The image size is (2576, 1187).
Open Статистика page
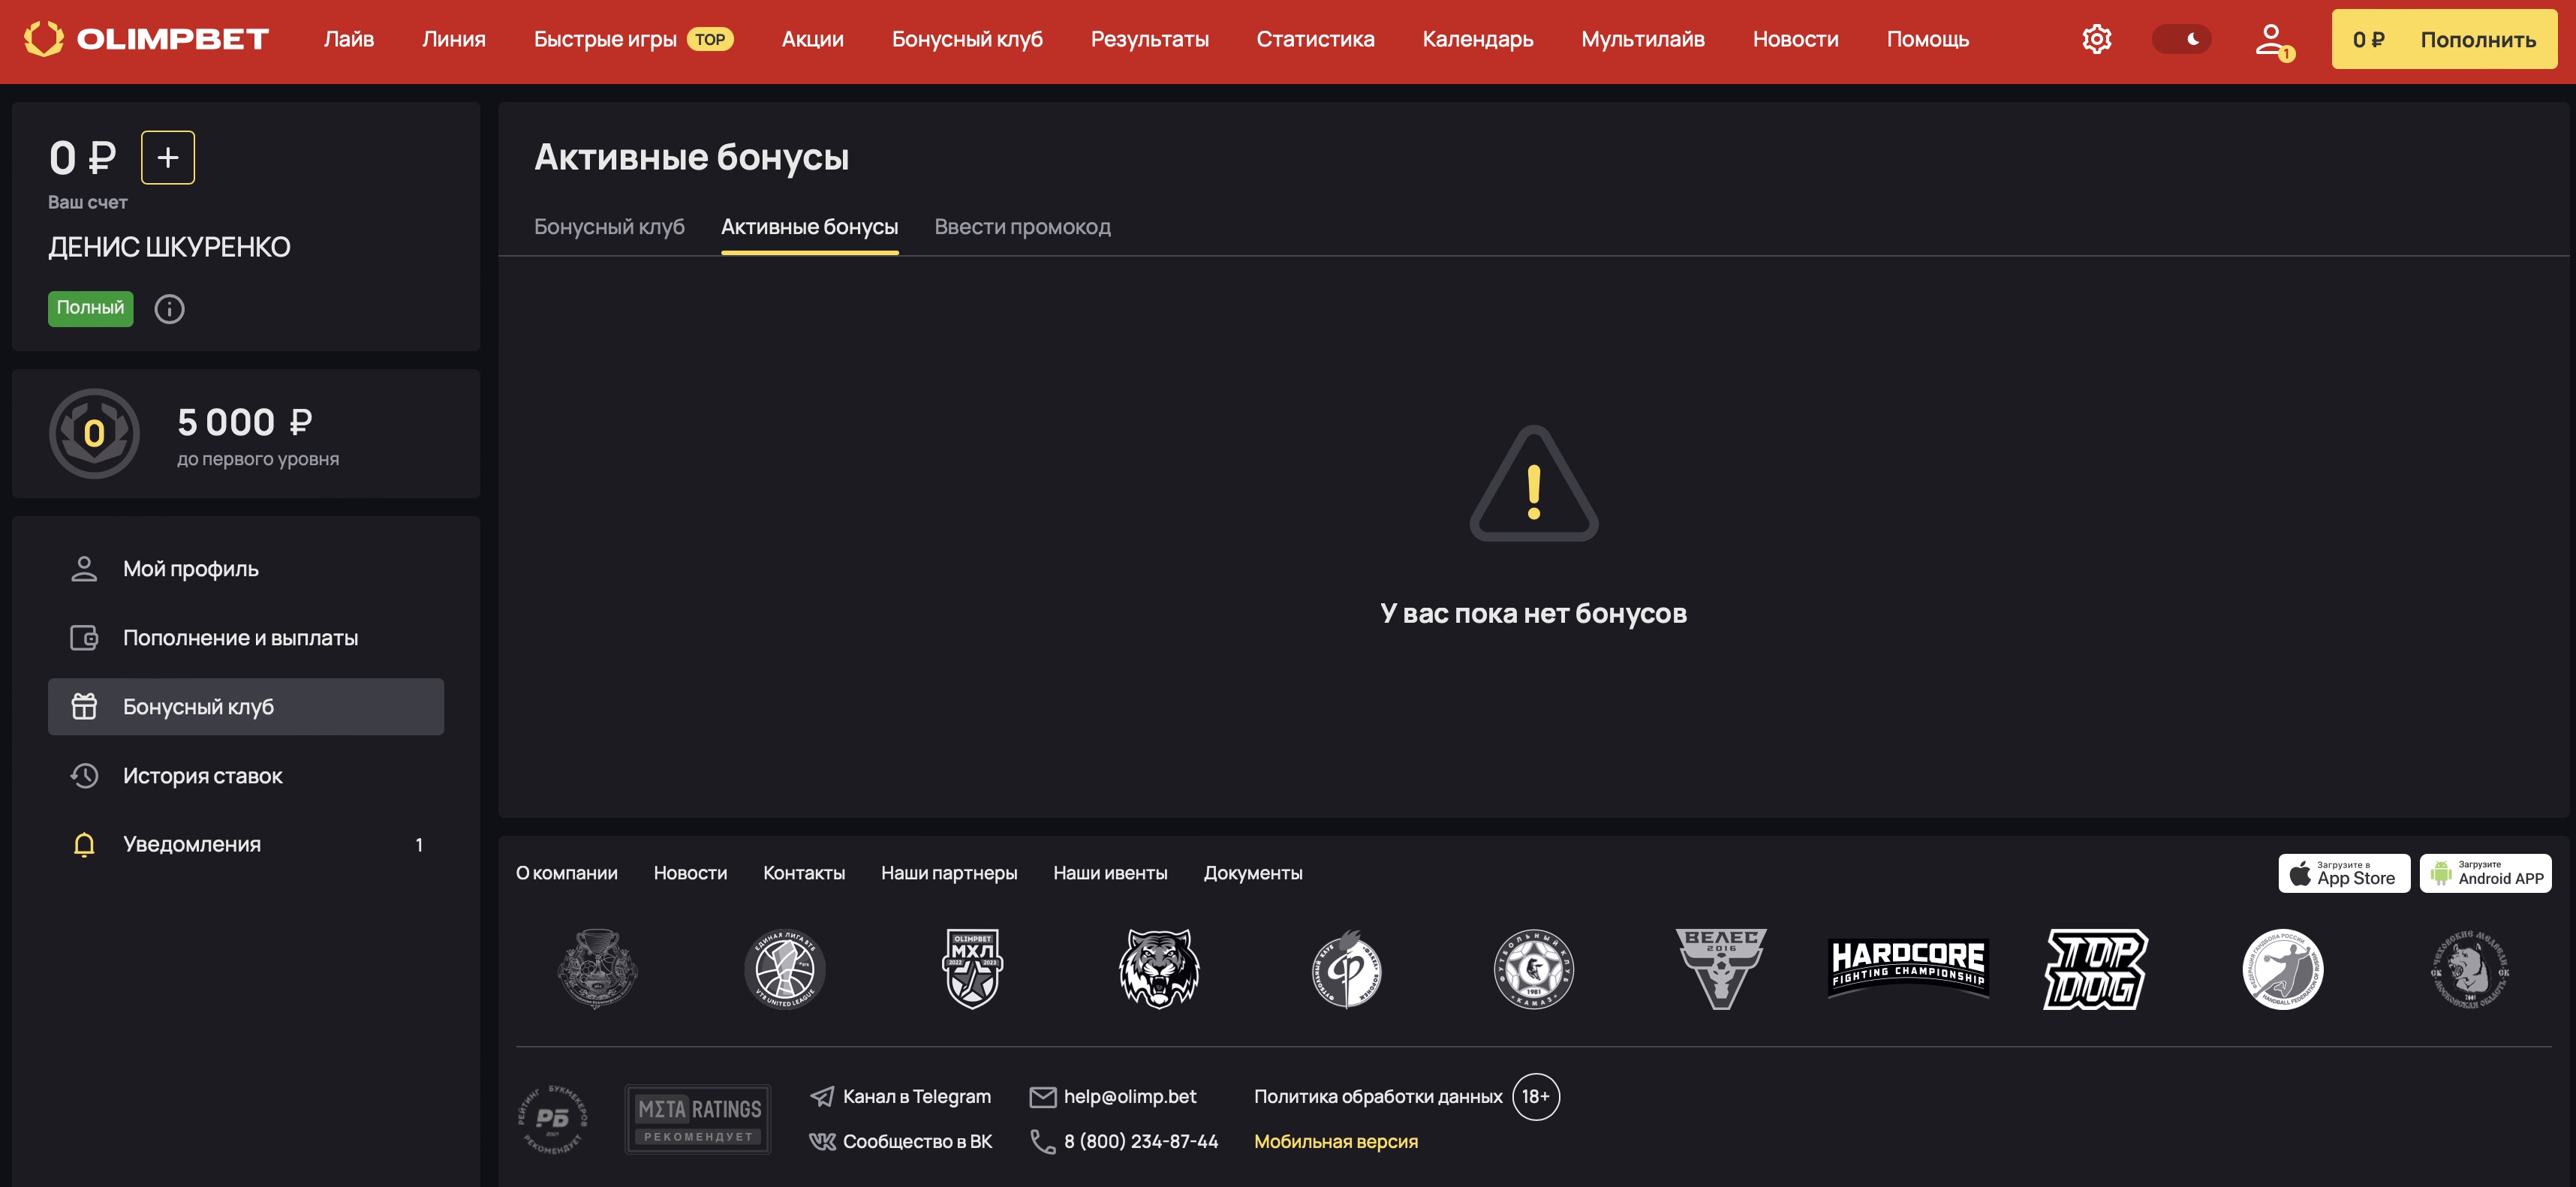pos(1315,39)
